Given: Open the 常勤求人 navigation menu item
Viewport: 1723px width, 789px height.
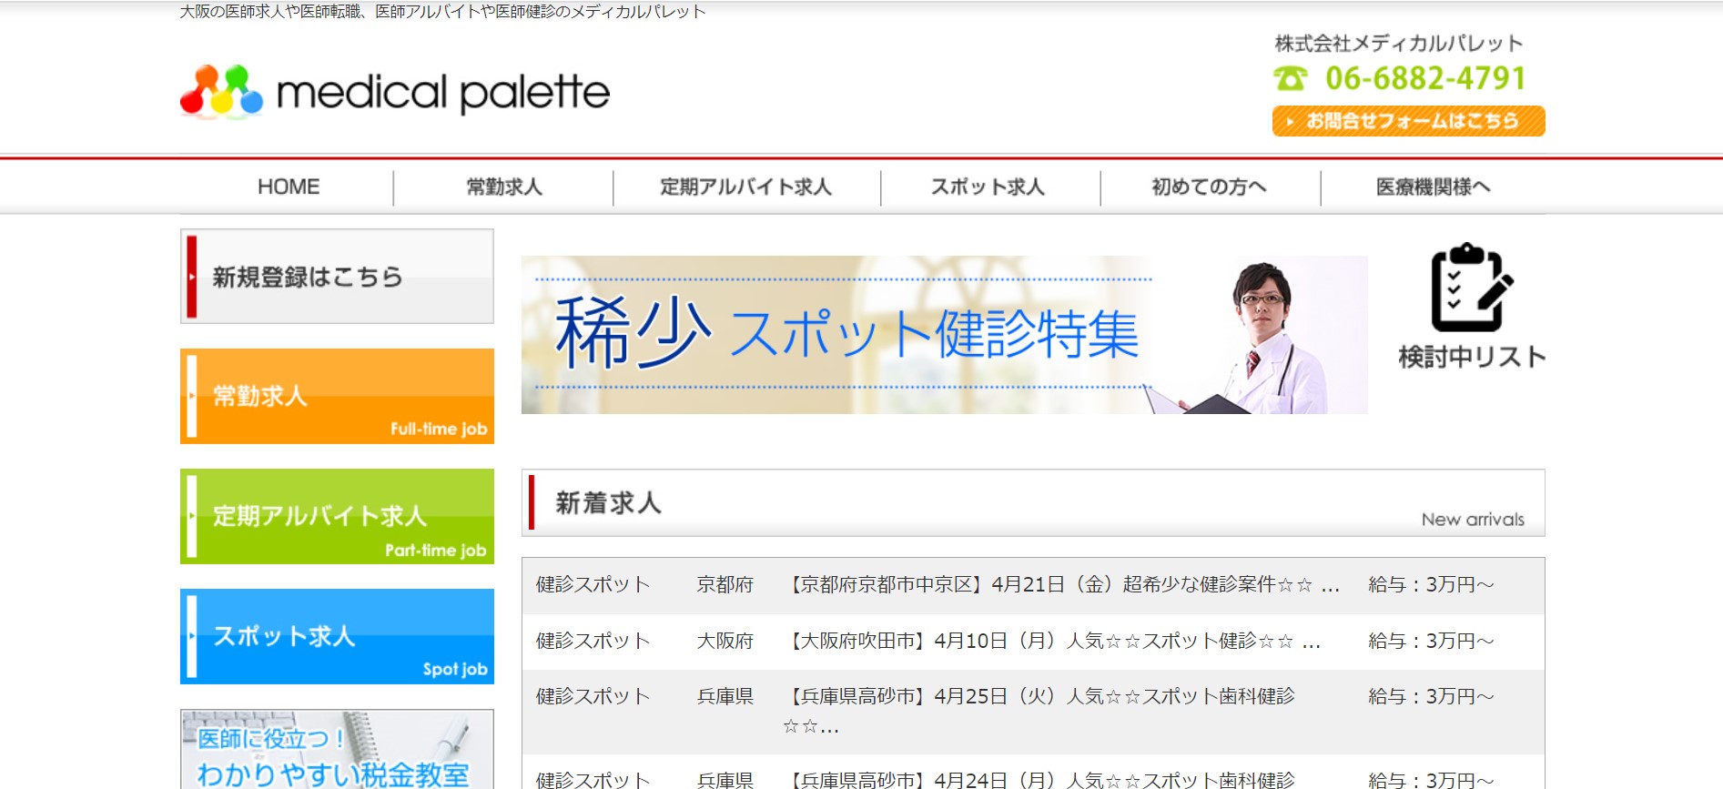Looking at the screenshot, I should [504, 187].
